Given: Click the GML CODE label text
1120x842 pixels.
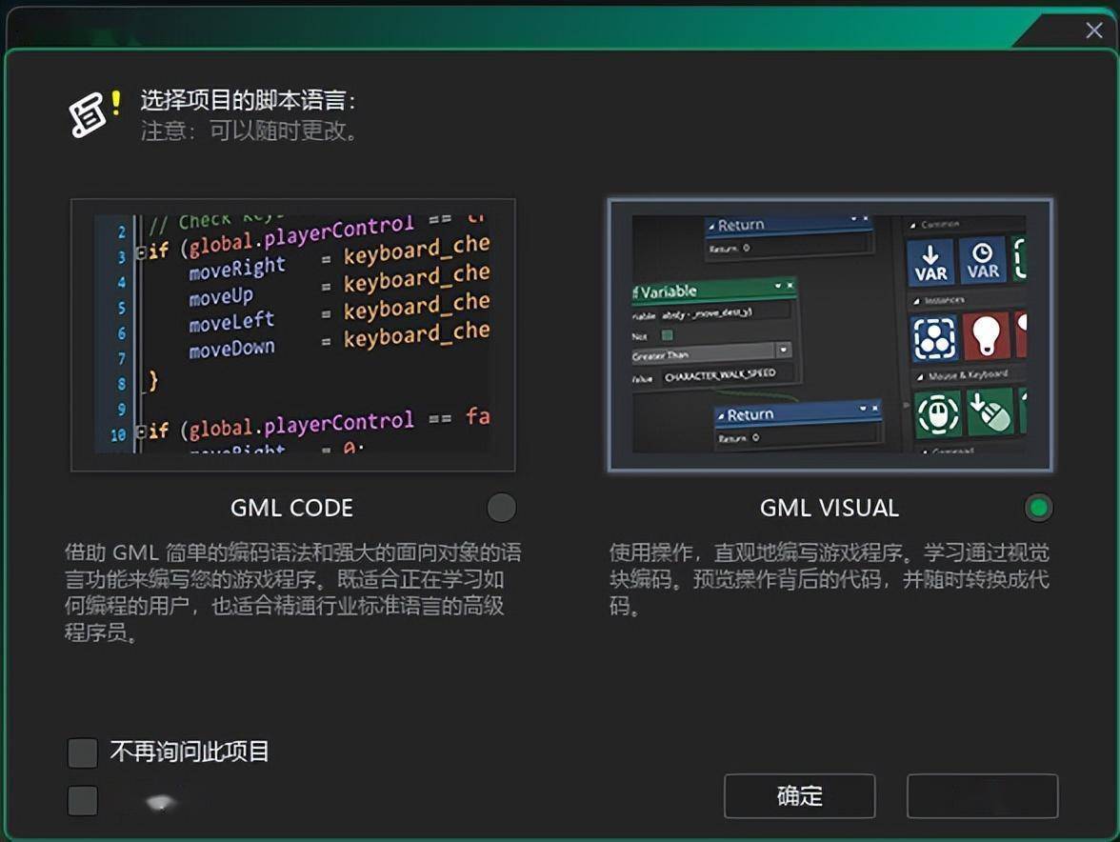Looking at the screenshot, I should pos(291,509).
